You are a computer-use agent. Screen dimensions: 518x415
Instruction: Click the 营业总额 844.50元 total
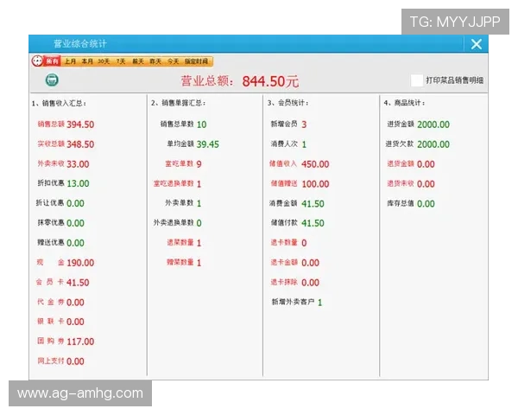tap(239, 81)
